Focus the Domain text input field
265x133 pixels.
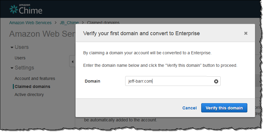click(168, 81)
